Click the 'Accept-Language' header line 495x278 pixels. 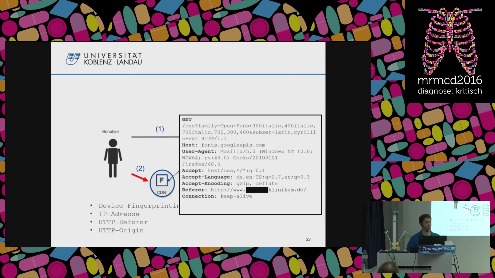(x=246, y=177)
